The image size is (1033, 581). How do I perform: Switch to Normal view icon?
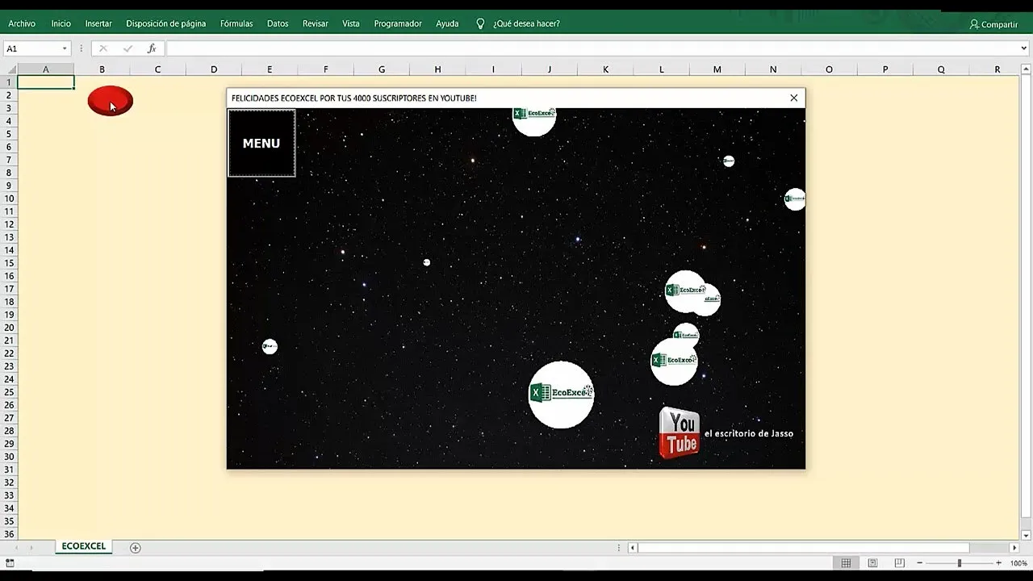(x=846, y=563)
